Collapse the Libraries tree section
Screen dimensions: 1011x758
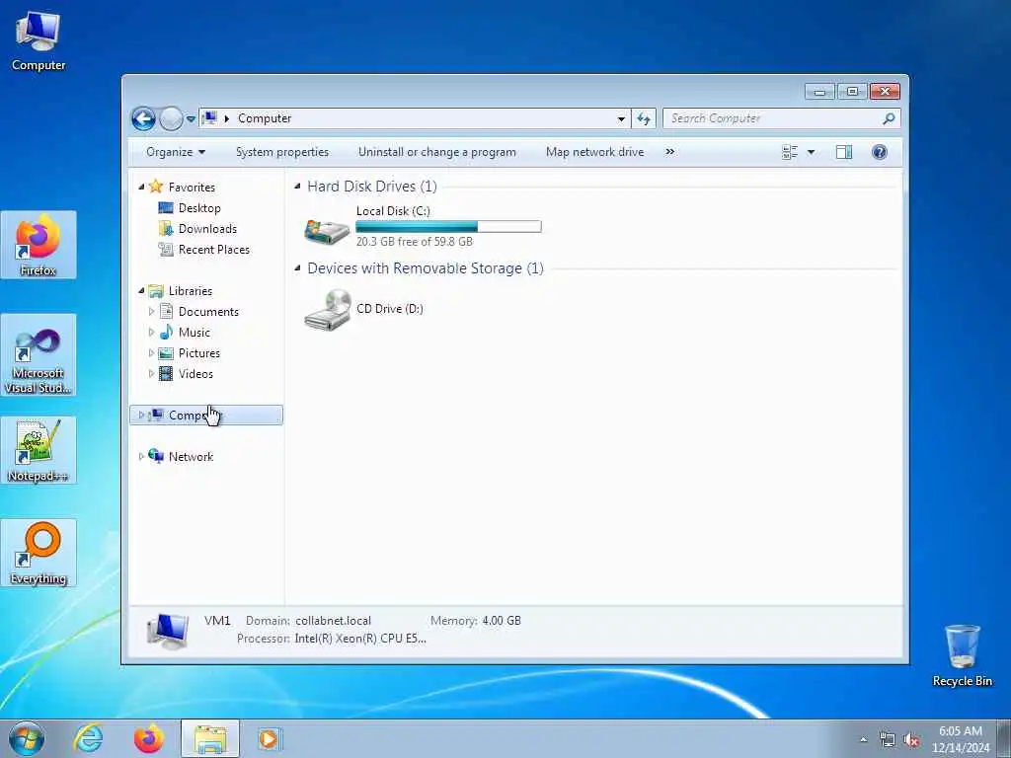tap(141, 291)
